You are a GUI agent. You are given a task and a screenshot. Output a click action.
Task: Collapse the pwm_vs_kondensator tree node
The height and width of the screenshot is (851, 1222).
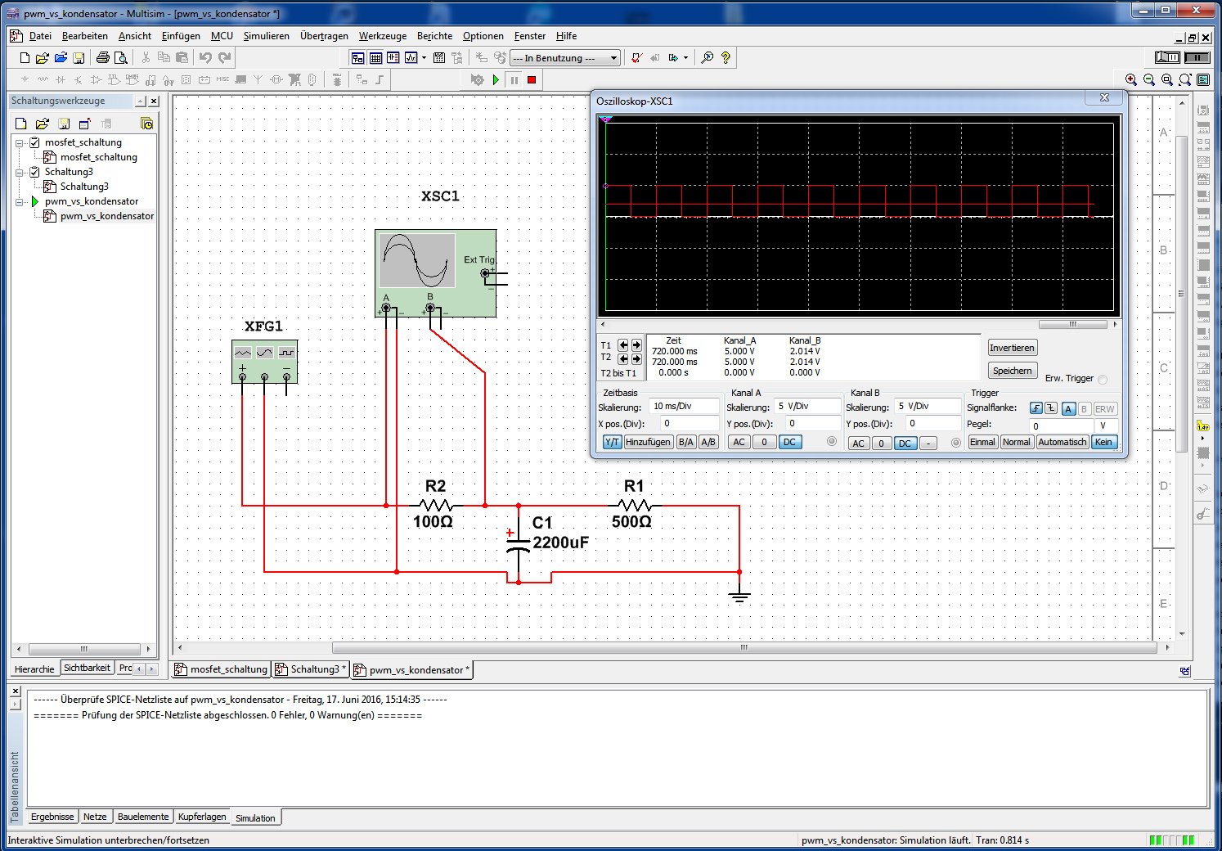(x=20, y=201)
